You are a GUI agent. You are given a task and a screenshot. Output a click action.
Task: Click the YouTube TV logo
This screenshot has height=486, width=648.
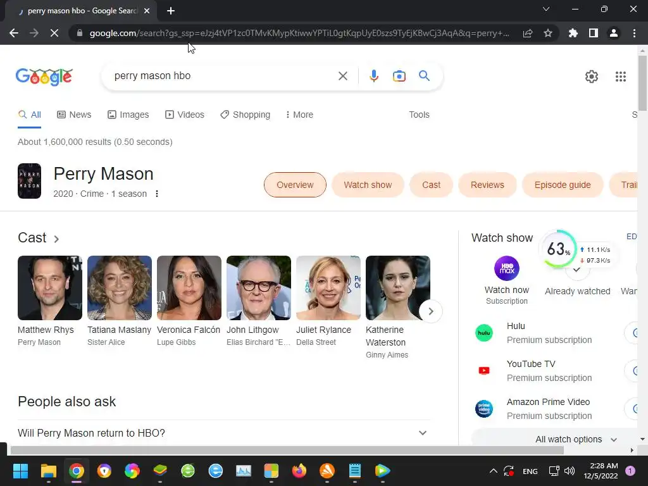tap(484, 371)
